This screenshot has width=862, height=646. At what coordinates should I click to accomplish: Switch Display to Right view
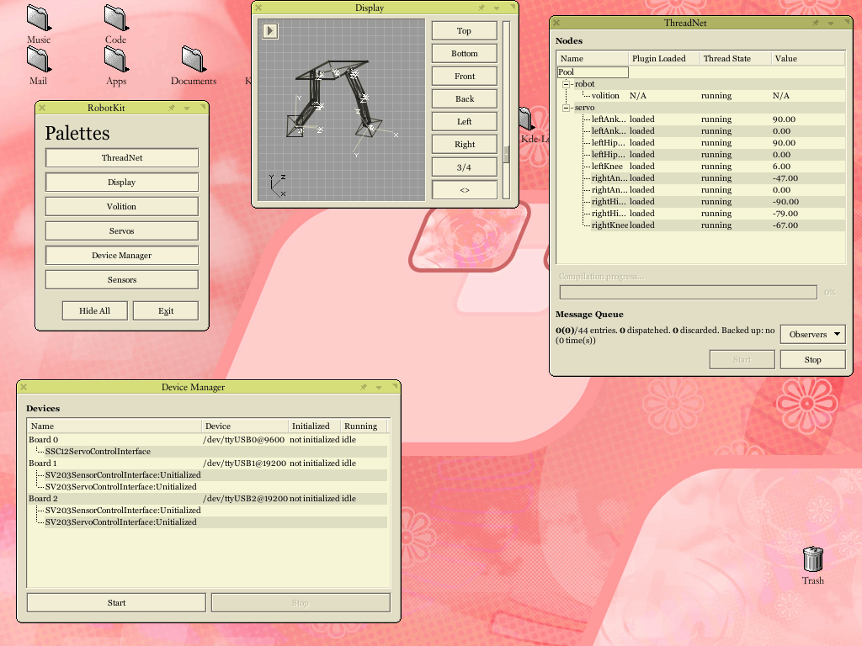(465, 145)
